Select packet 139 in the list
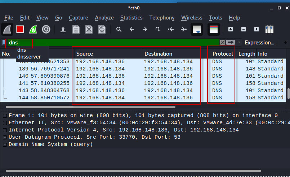 coord(143,69)
